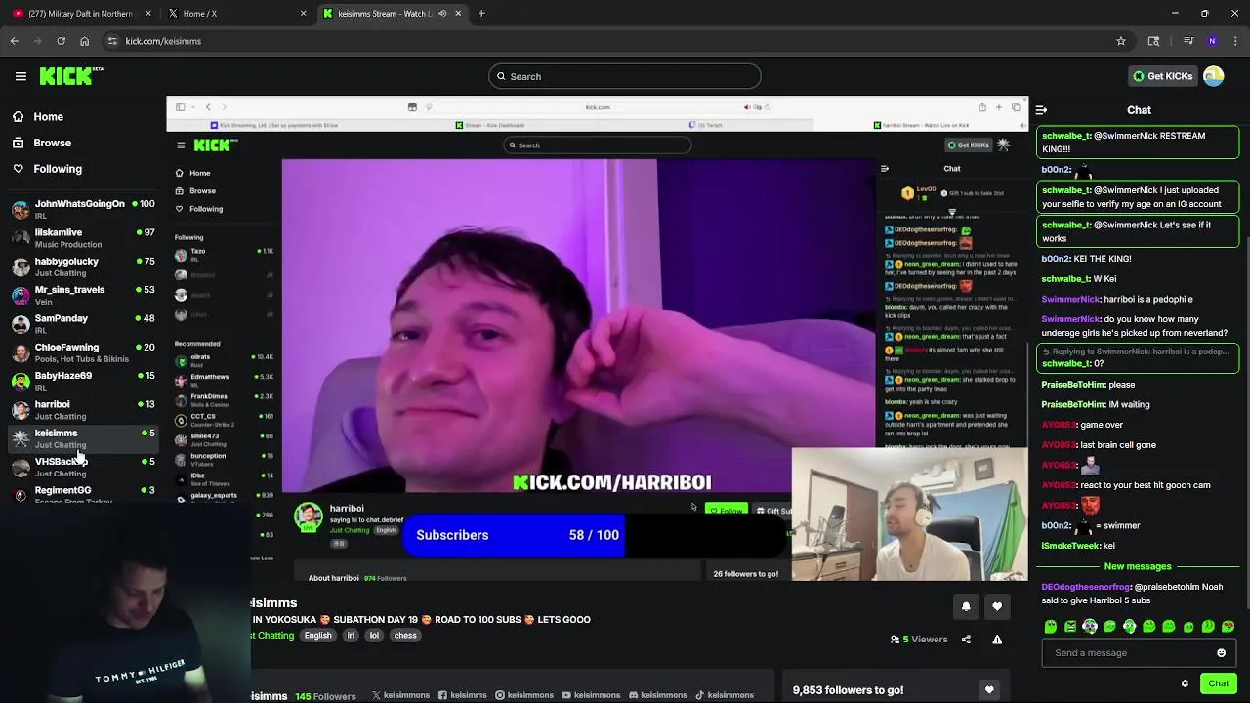Click iSmokeTweek username in chat
This screenshot has height=703, width=1250.
click(x=1070, y=546)
